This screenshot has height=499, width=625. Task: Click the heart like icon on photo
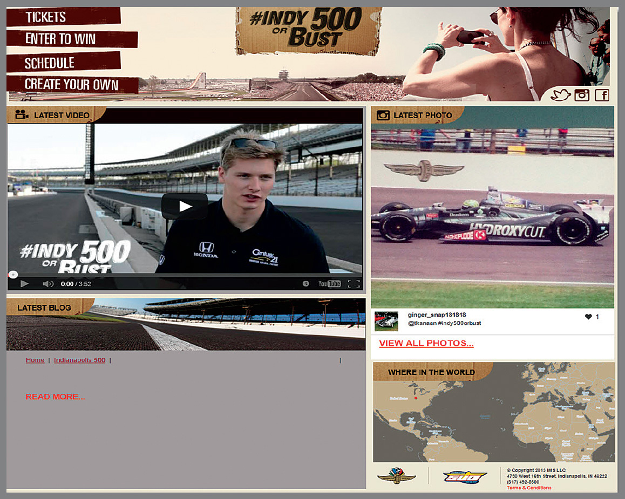point(588,317)
